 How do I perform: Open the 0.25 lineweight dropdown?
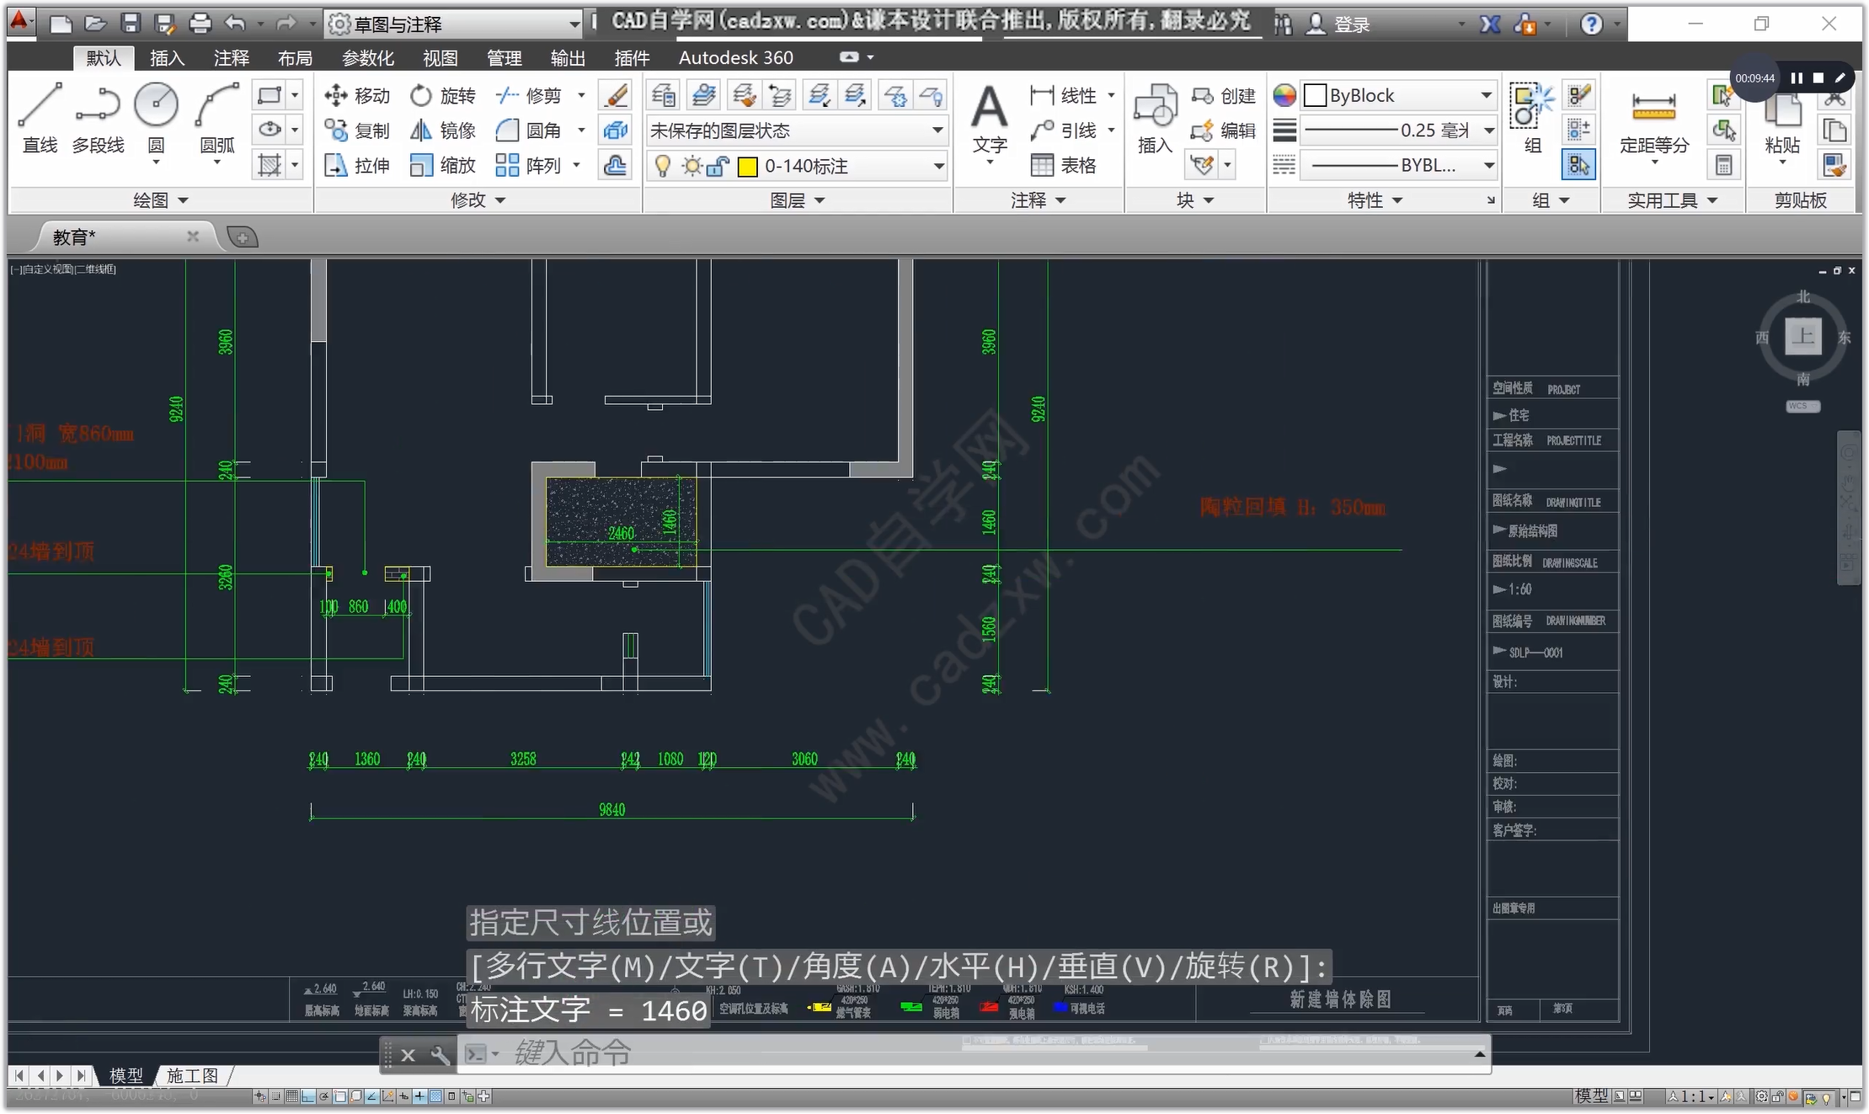pyautogui.click(x=1398, y=131)
